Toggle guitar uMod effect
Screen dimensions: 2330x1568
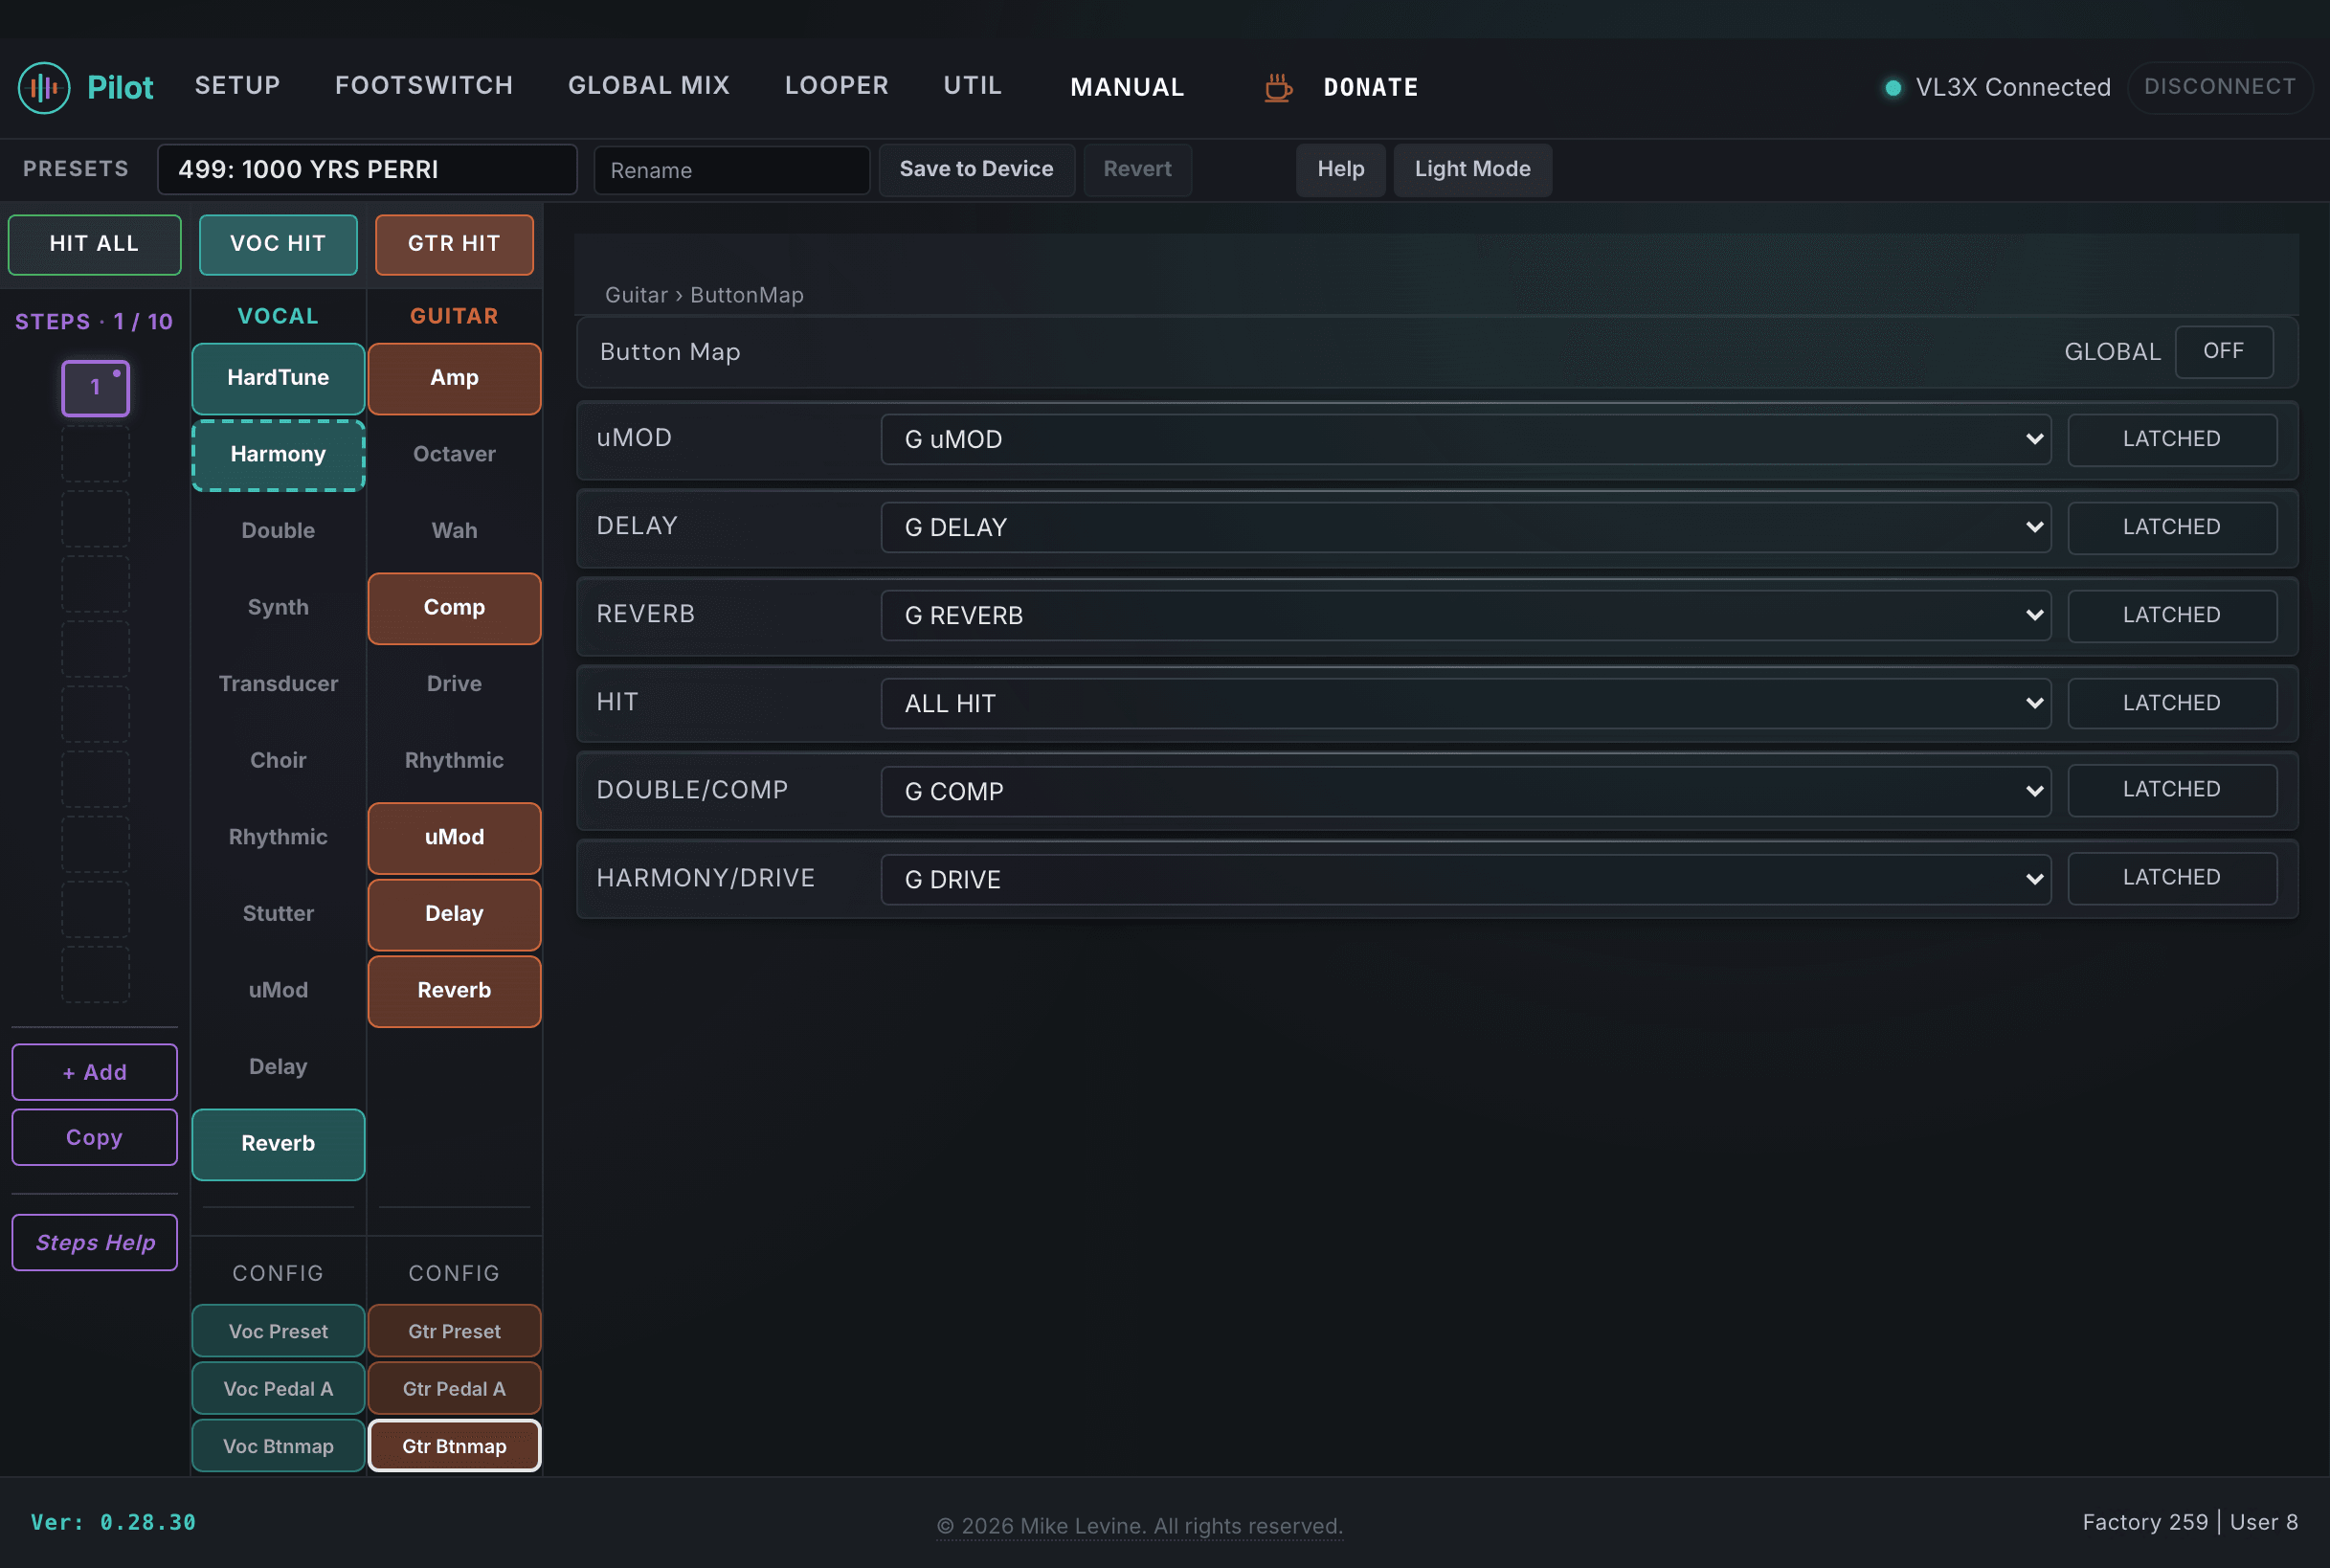[454, 838]
